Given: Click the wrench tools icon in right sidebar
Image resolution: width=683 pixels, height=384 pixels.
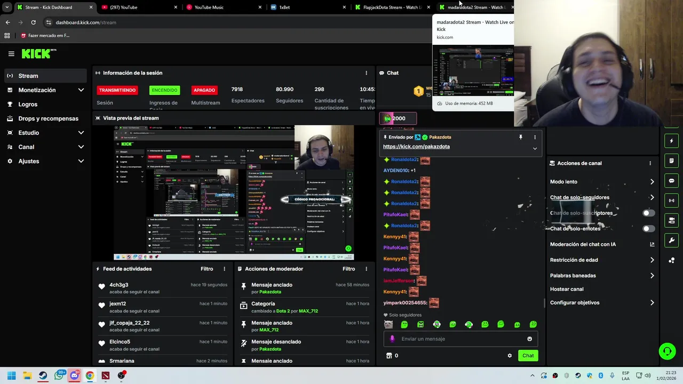Looking at the screenshot, I should [671, 240].
